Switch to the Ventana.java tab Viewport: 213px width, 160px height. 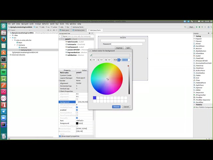pos(79,30)
